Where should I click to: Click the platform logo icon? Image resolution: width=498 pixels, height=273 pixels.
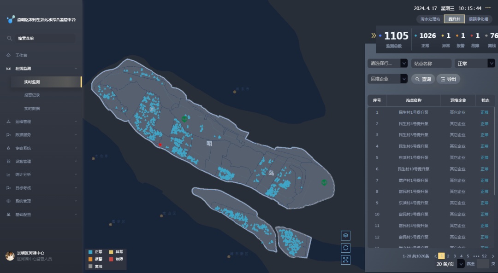point(11,19)
